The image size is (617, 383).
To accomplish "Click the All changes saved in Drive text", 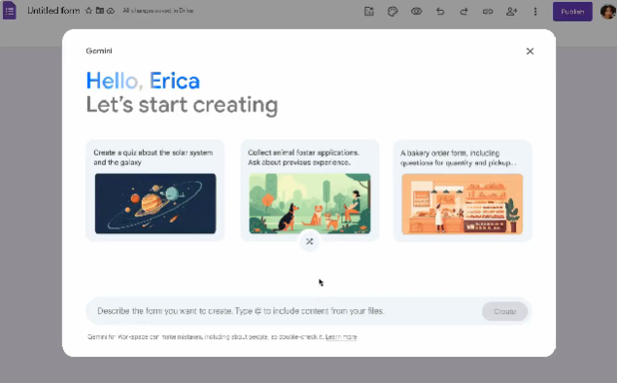I will pos(158,11).
